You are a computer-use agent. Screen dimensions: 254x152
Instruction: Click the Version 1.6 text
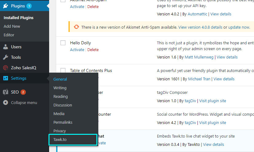[x=166, y=57]
